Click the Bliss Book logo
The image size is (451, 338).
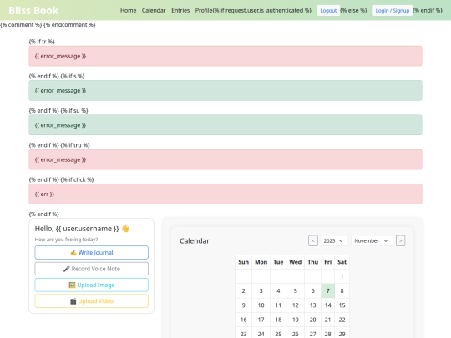click(33, 10)
